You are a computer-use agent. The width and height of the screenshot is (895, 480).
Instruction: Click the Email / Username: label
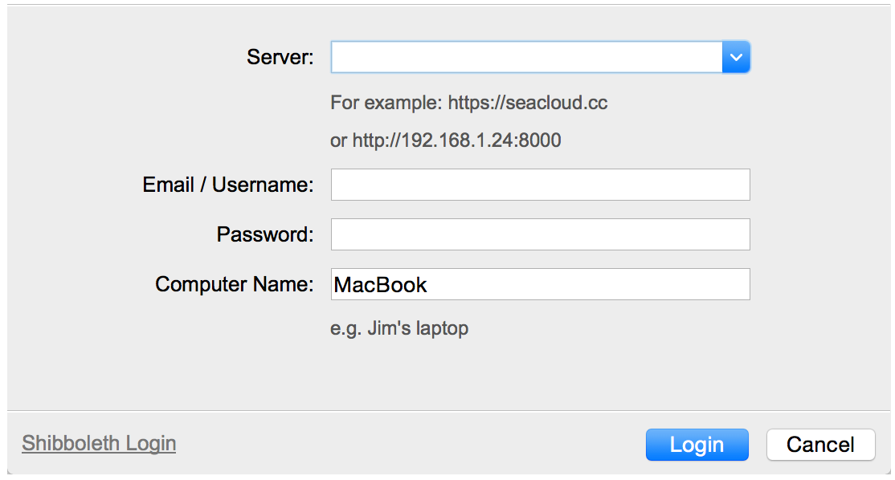(227, 185)
